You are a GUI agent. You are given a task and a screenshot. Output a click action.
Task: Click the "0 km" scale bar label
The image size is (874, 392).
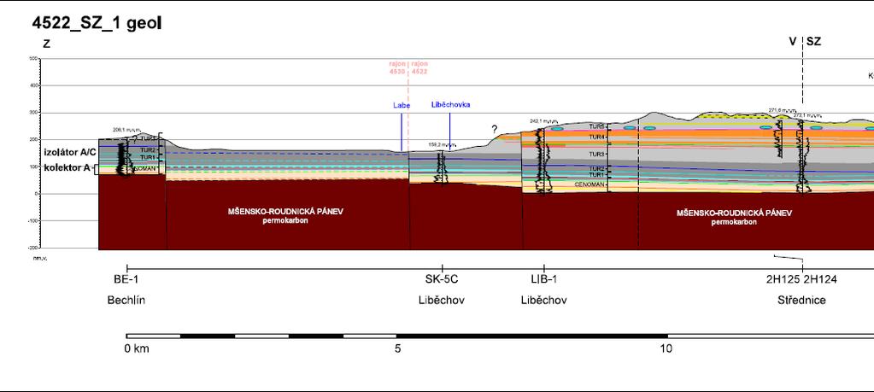[138, 349]
